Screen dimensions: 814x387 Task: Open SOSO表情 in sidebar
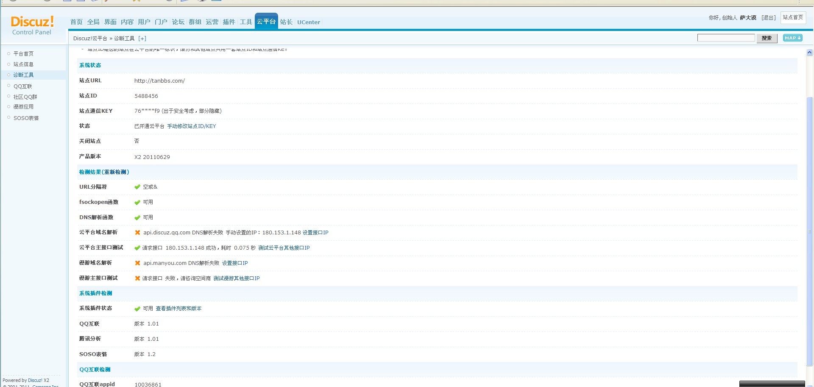point(26,118)
